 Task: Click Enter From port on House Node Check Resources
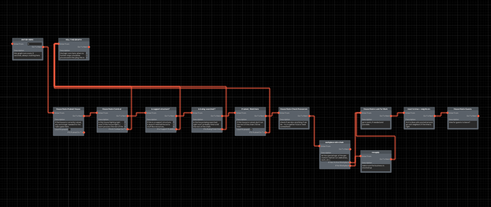tap(278, 113)
